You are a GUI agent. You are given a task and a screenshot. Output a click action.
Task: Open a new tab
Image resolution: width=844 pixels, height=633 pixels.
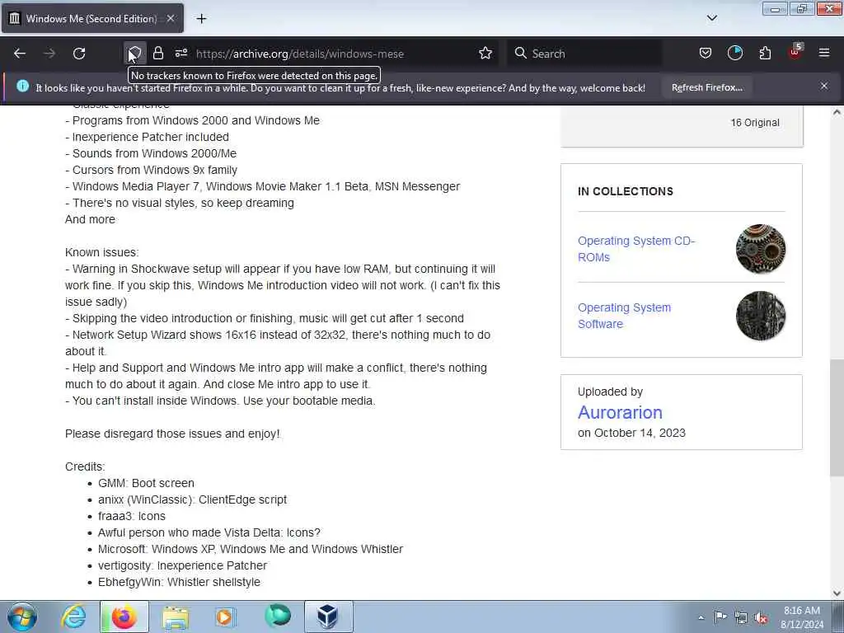[201, 19]
